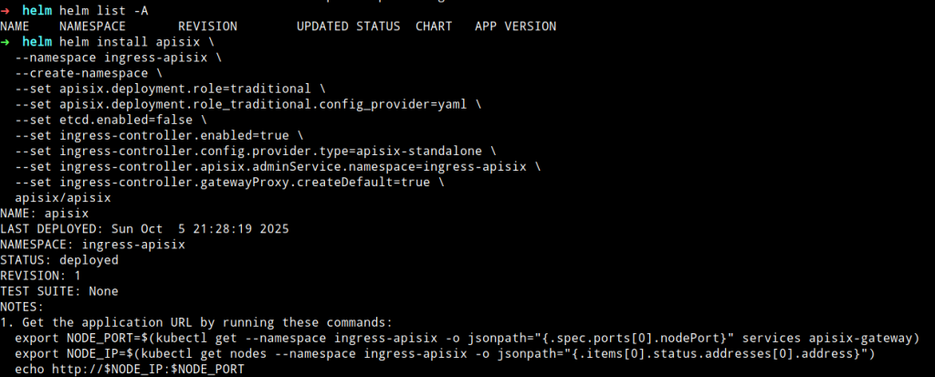This screenshot has width=935, height=377.
Task: Click the 'NAME: apisix' output line
Action: (x=44, y=214)
